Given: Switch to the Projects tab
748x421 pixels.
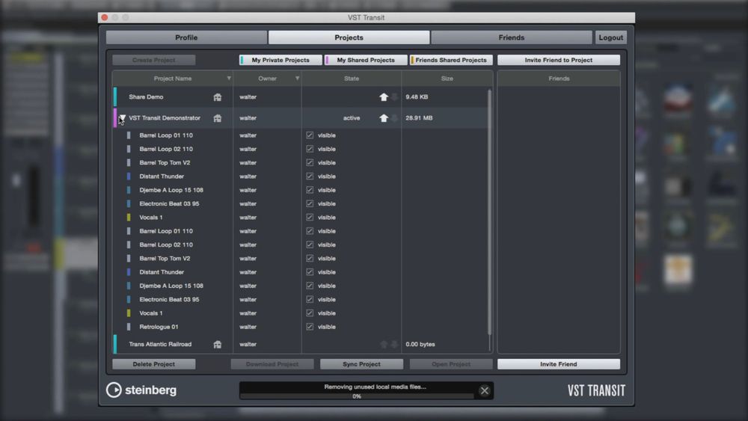Looking at the screenshot, I should pos(349,37).
